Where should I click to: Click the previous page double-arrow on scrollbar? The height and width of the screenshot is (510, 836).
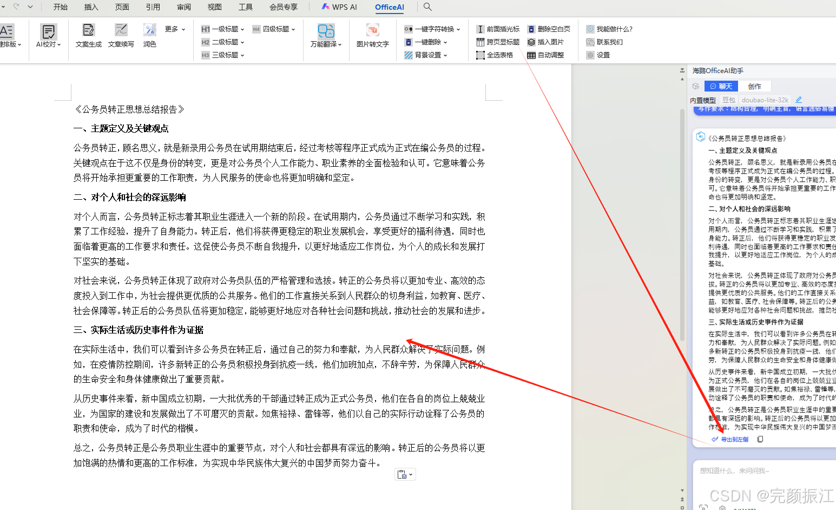[x=682, y=499]
